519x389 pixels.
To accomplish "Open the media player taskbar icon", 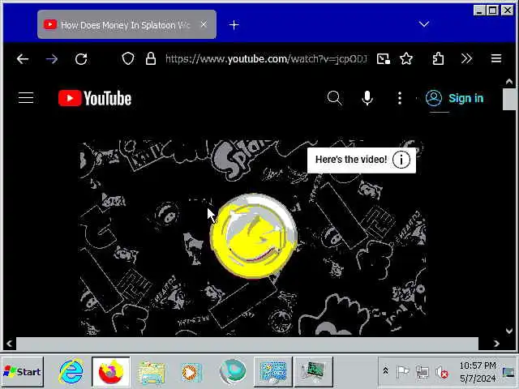I will click(x=191, y=372).
